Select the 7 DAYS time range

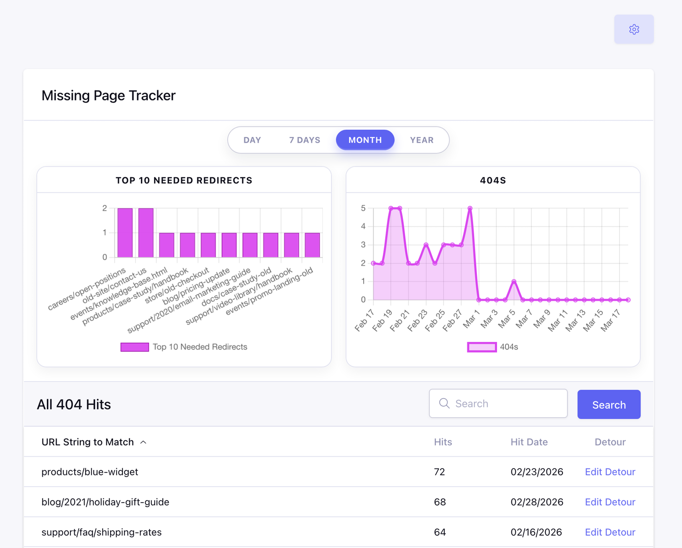tap(305, 140)
